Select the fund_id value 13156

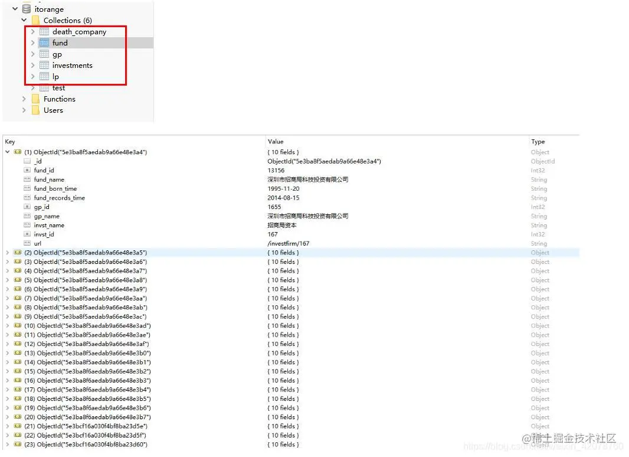coord(276,170)
